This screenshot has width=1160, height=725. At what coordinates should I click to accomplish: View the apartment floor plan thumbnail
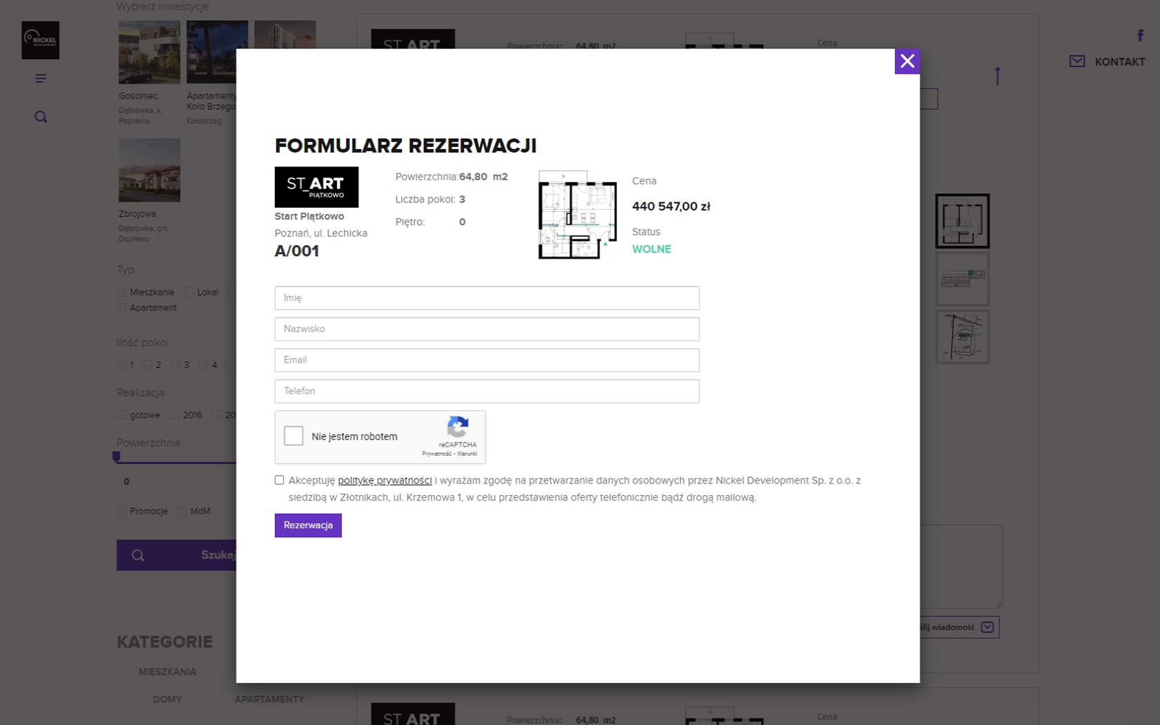tap(577, 215)
